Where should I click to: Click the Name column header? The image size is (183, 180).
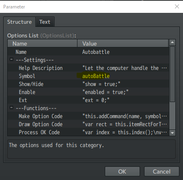43,44
